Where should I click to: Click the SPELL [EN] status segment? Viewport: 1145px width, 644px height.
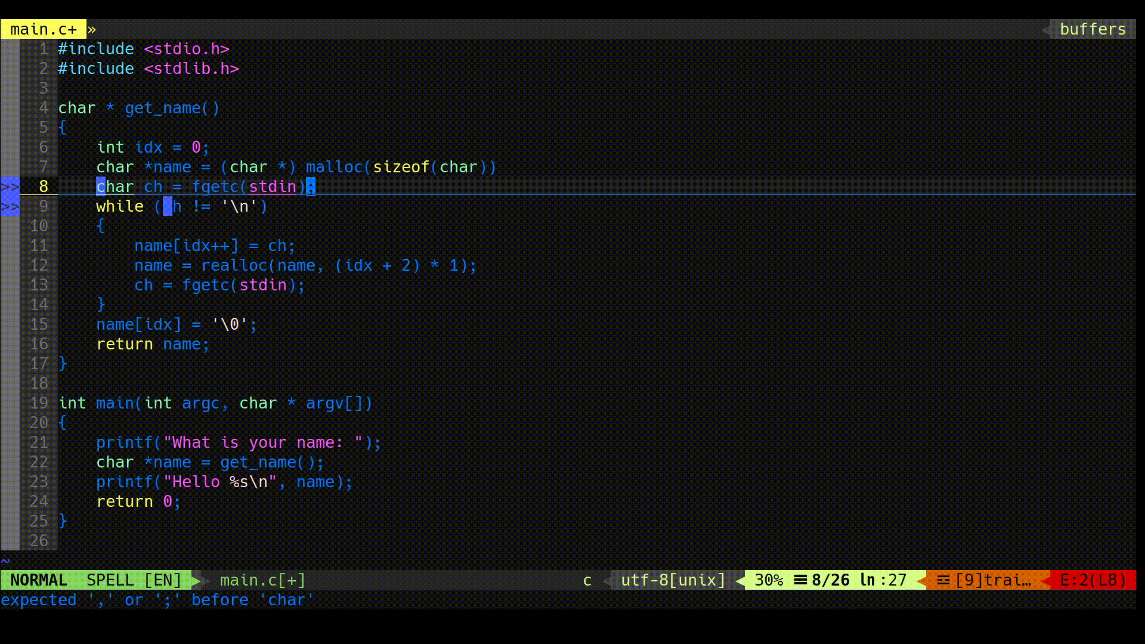pyautogui.click(x=134, y=580)
